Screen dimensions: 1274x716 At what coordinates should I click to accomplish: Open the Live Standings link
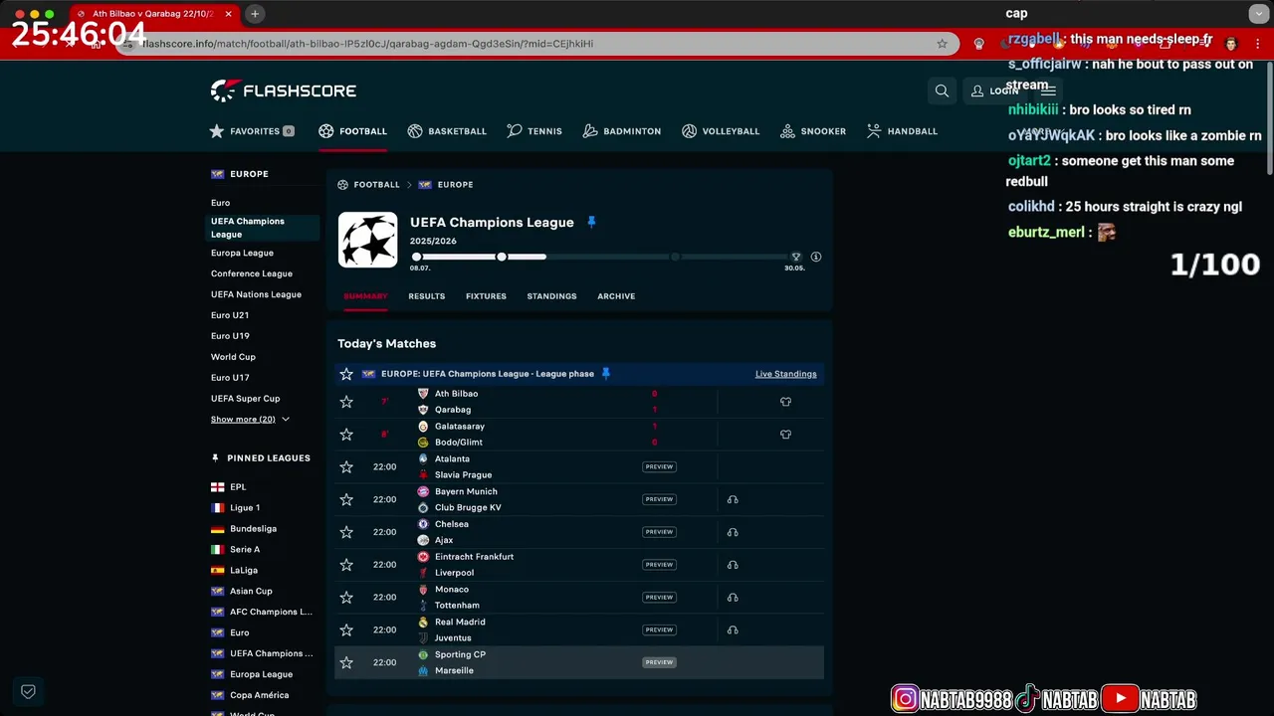pyautogui.click(x=785, y=374)
